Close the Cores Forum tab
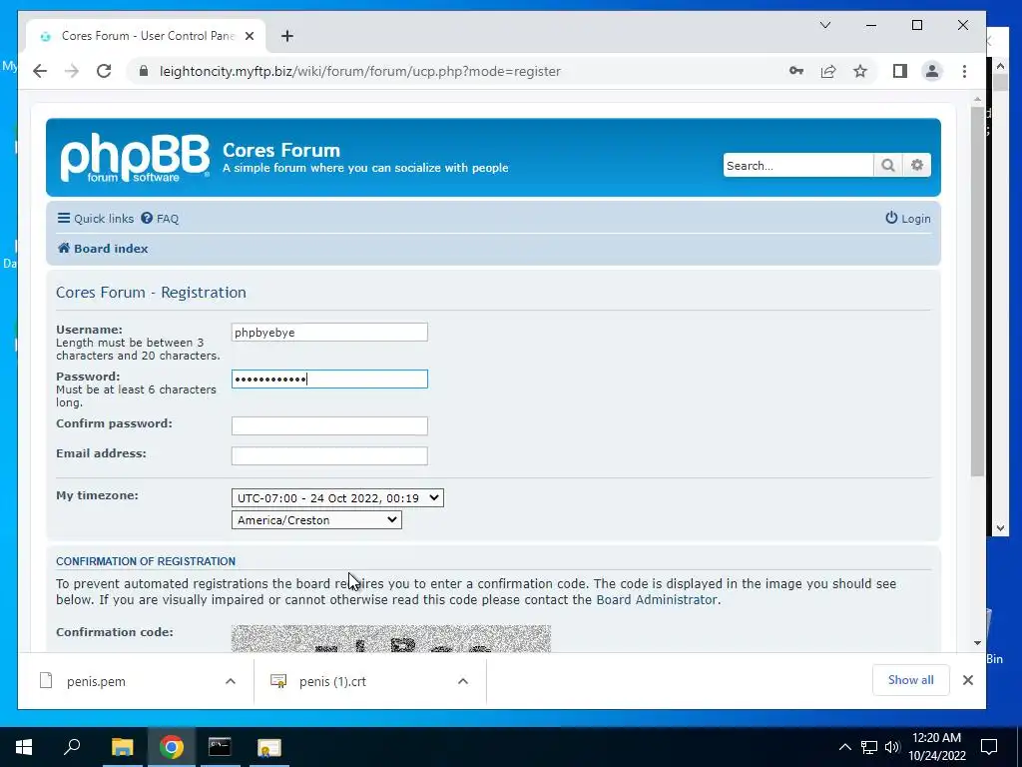The height and width of the screenshot is (767, 1022). click(249, 36)
